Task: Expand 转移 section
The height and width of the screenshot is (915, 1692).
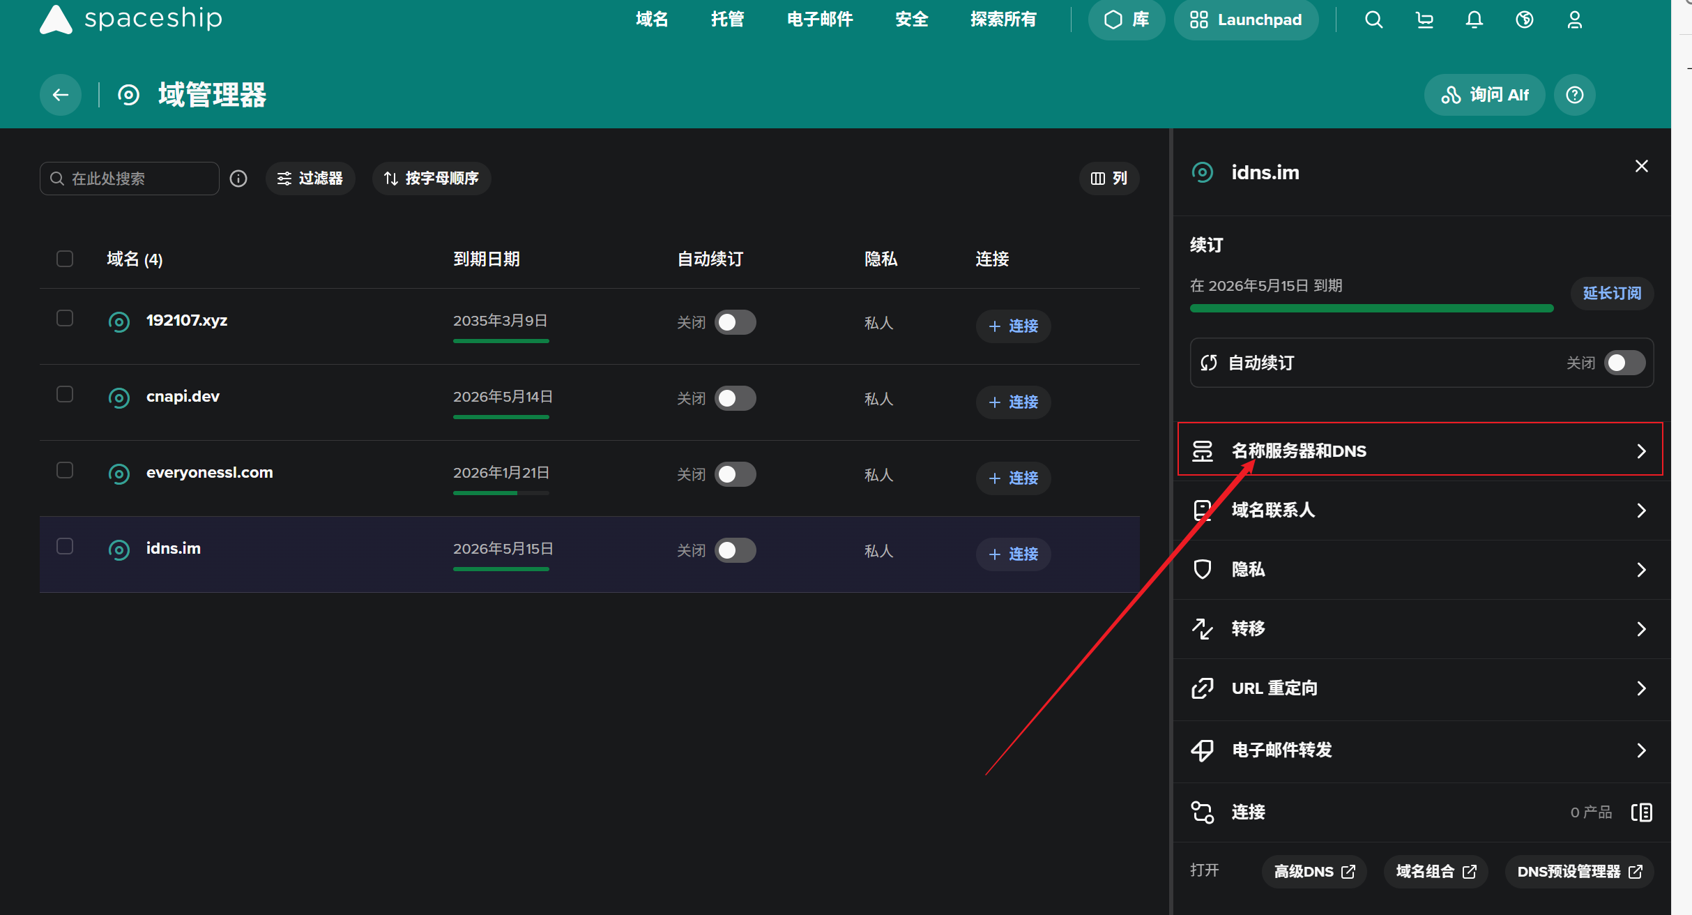Action: point(1420,629)
